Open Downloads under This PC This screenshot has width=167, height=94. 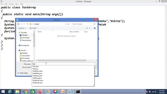coord(26,58)
